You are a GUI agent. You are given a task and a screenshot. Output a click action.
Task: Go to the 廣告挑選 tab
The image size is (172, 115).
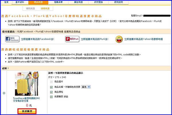(78, 2)
